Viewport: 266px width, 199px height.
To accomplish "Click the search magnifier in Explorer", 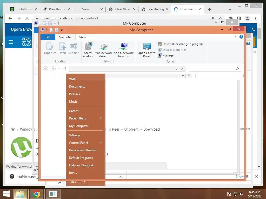I will pos(237,69).
